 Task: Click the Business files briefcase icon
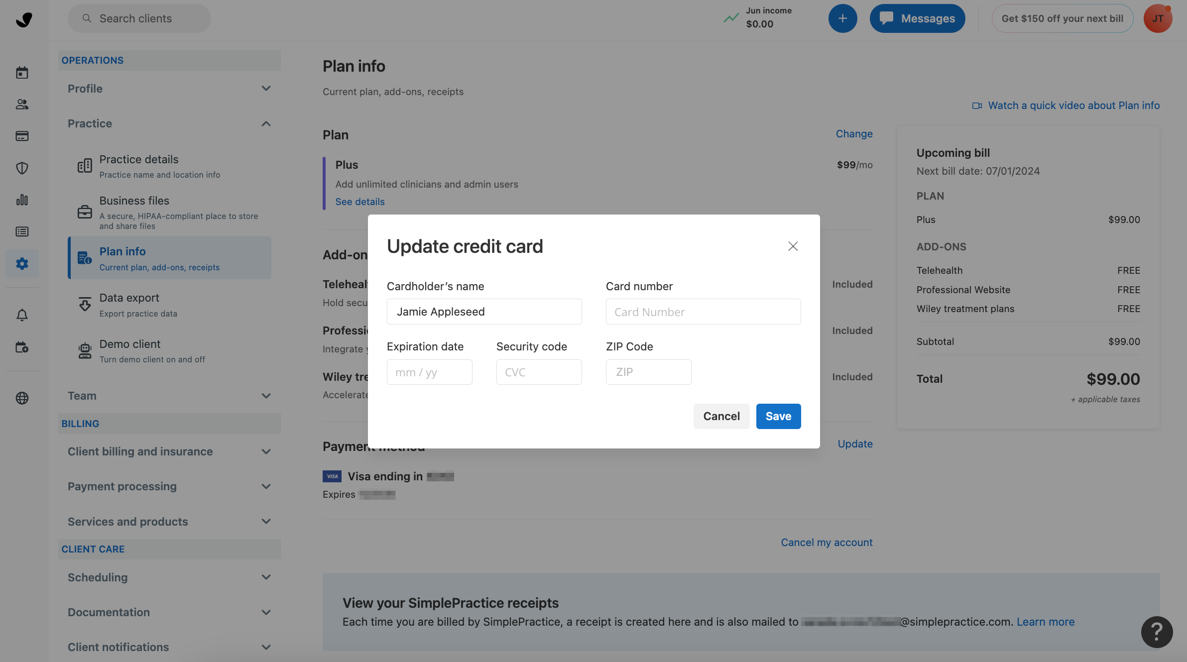pyautogui.click(x=85, y=212)
